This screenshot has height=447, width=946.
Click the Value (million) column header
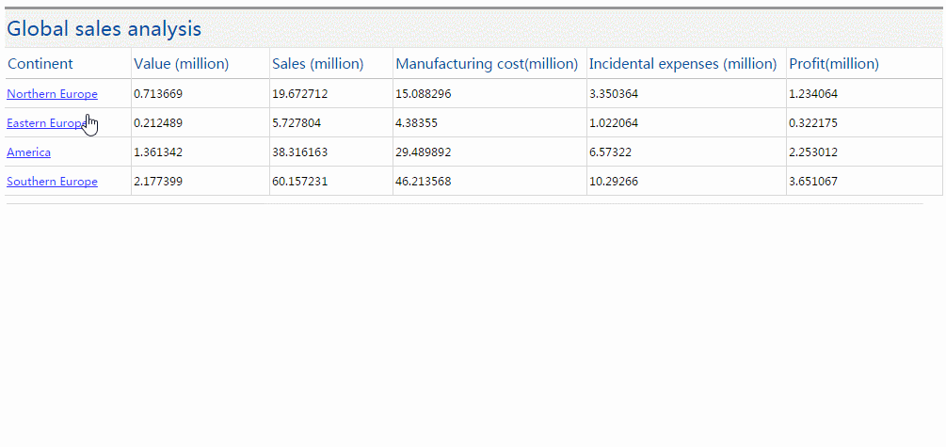181,63
